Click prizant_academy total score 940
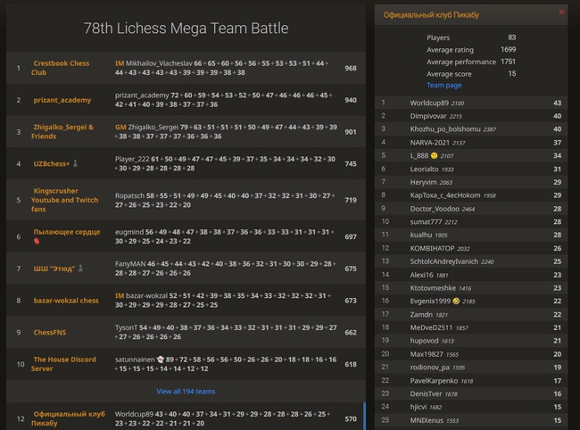The height and width of the screenshot is (430, 580). click(351, 100)
